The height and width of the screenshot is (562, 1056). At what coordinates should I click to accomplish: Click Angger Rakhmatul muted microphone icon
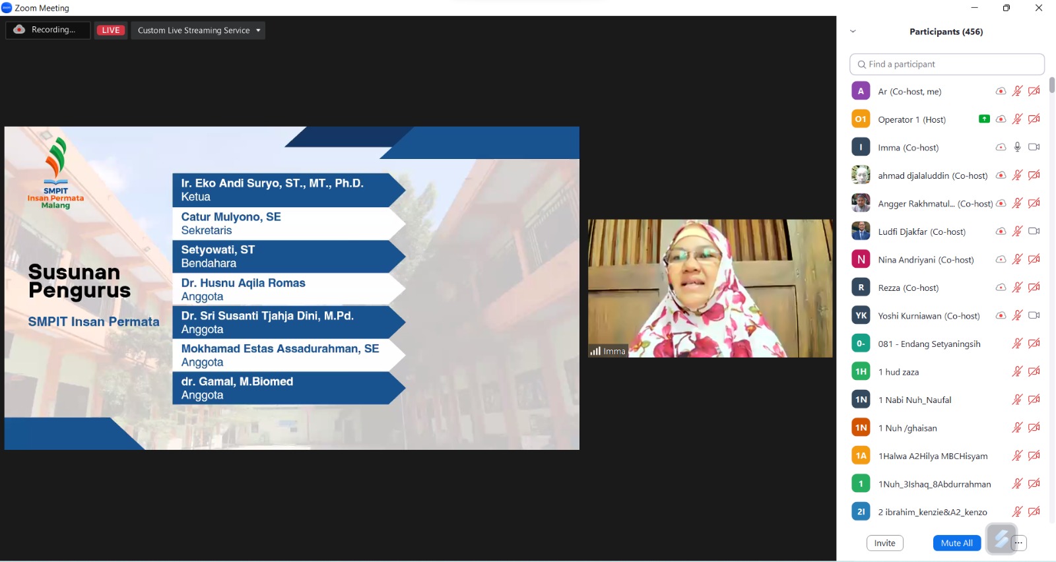click(1017, 203)
